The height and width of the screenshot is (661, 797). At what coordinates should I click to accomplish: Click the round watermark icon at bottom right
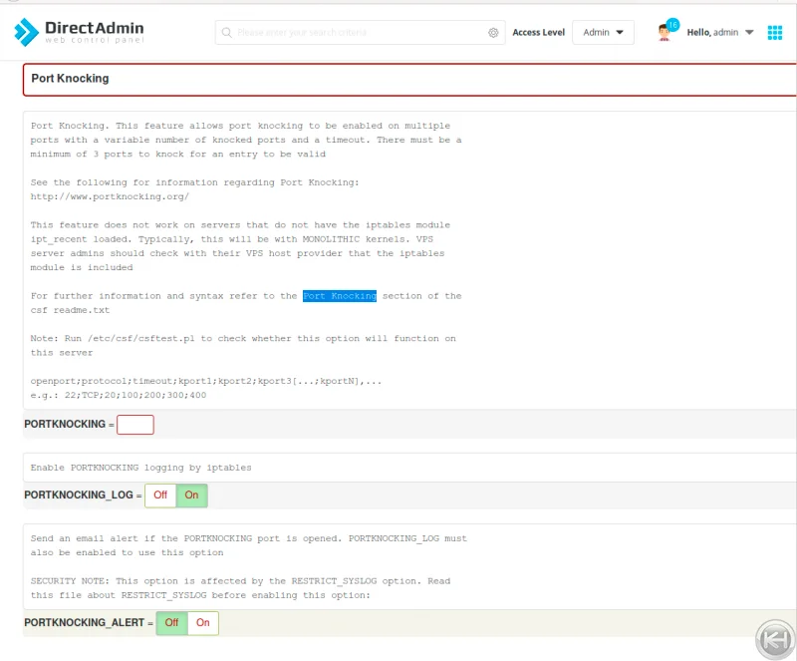coord(773,638)
